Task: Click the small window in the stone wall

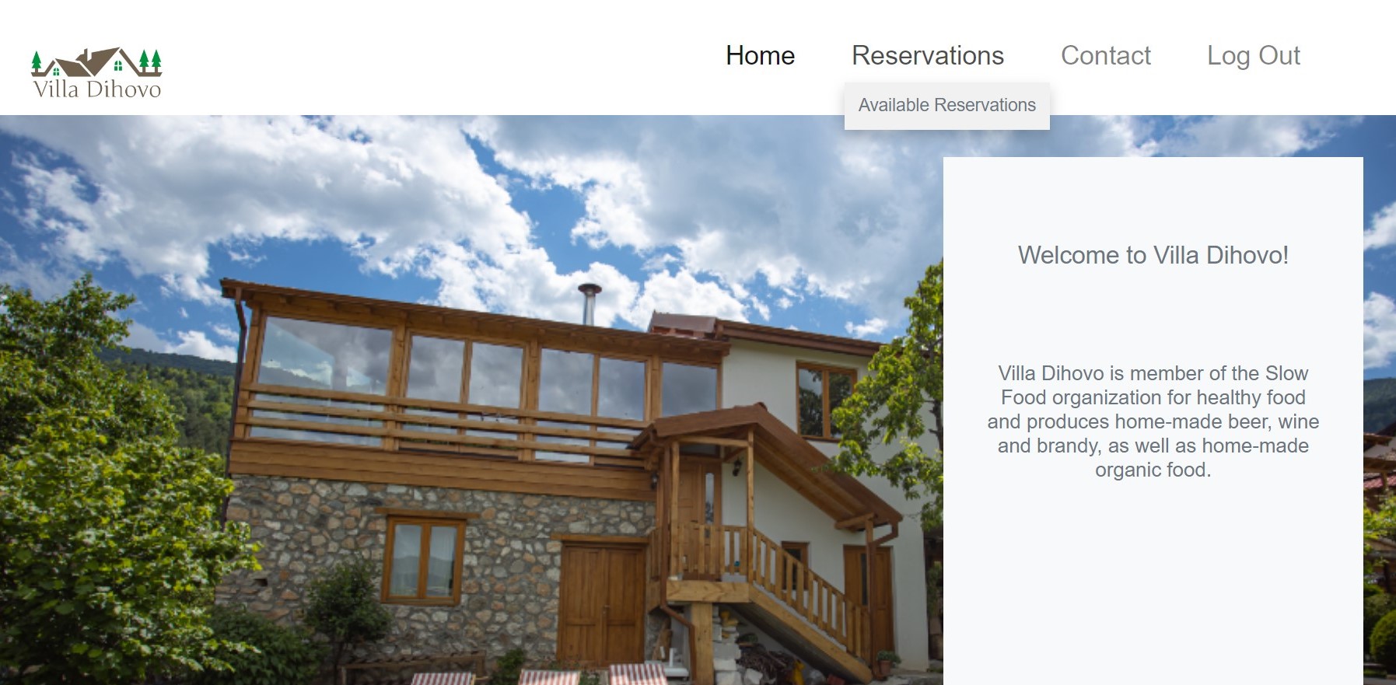Action: [423, 558]
